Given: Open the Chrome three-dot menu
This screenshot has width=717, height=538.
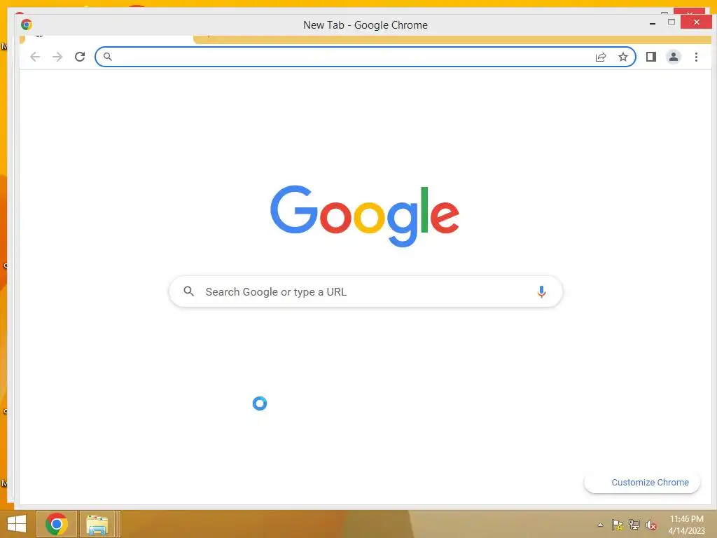Looking at the screenshot, I should point(696,57).
